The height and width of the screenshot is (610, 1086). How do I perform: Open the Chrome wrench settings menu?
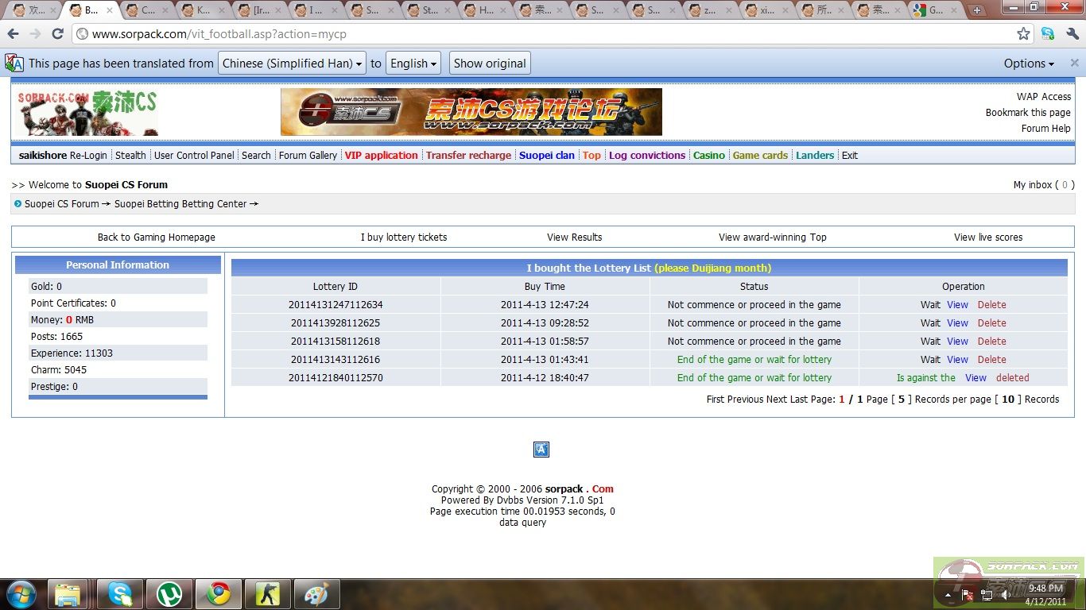(1072, 34)
